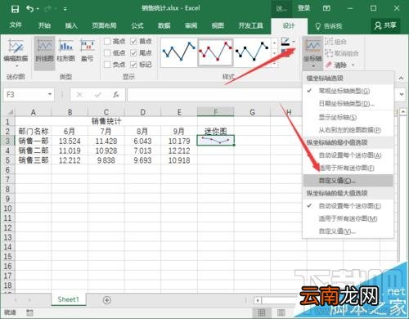Viewport: 409px width, 319px height.
Task: Click the Clear (清除) eraser icon
Action: [329, 65]
